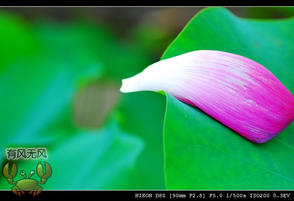Viewport: 294px width, 201px height.
Task: Click the "NIKON D80" camera model text
Action: click(x=150, y=196)
